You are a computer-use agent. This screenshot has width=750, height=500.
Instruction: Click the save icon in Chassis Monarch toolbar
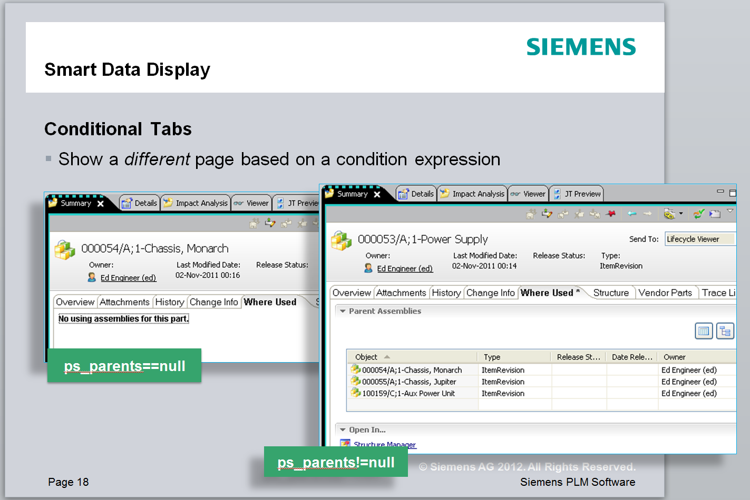[254, 223]
